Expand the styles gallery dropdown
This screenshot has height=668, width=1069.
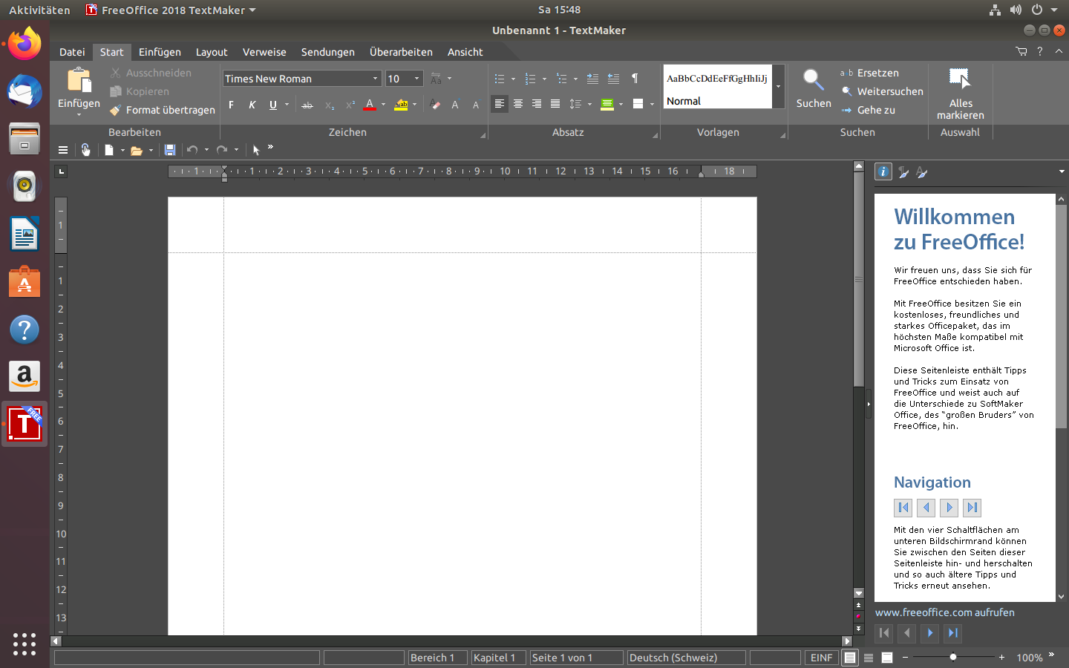779,86
